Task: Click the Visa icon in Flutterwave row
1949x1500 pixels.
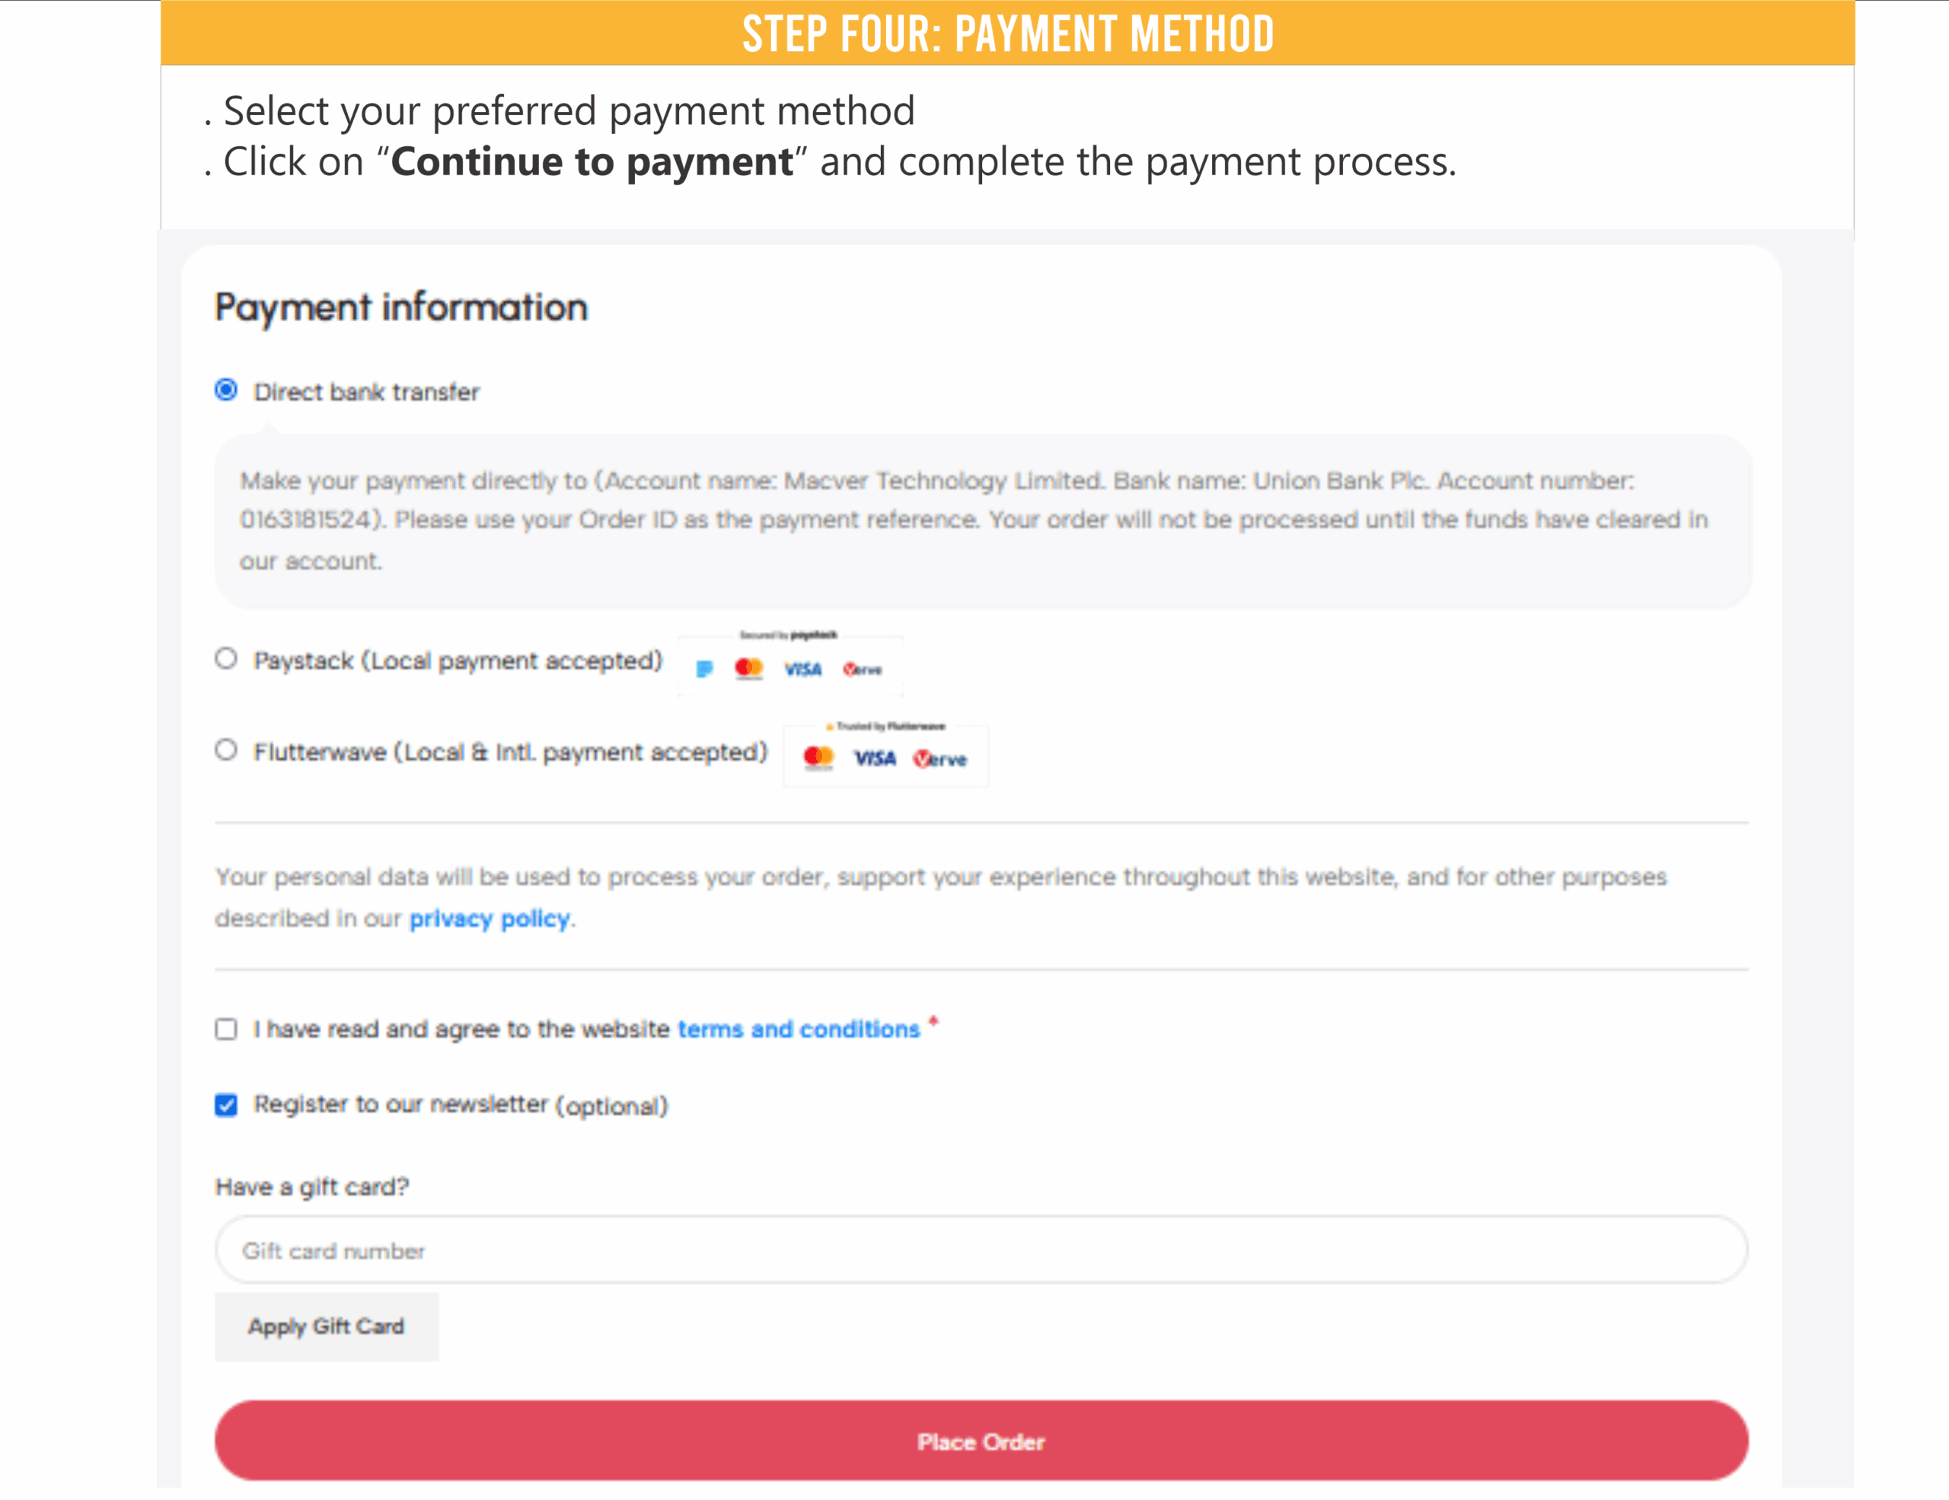Action: pos(875,758)
